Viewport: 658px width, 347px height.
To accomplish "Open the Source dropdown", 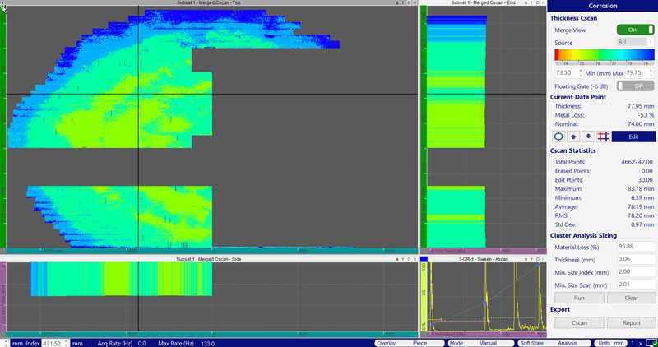I will click(x=634, y=43).
